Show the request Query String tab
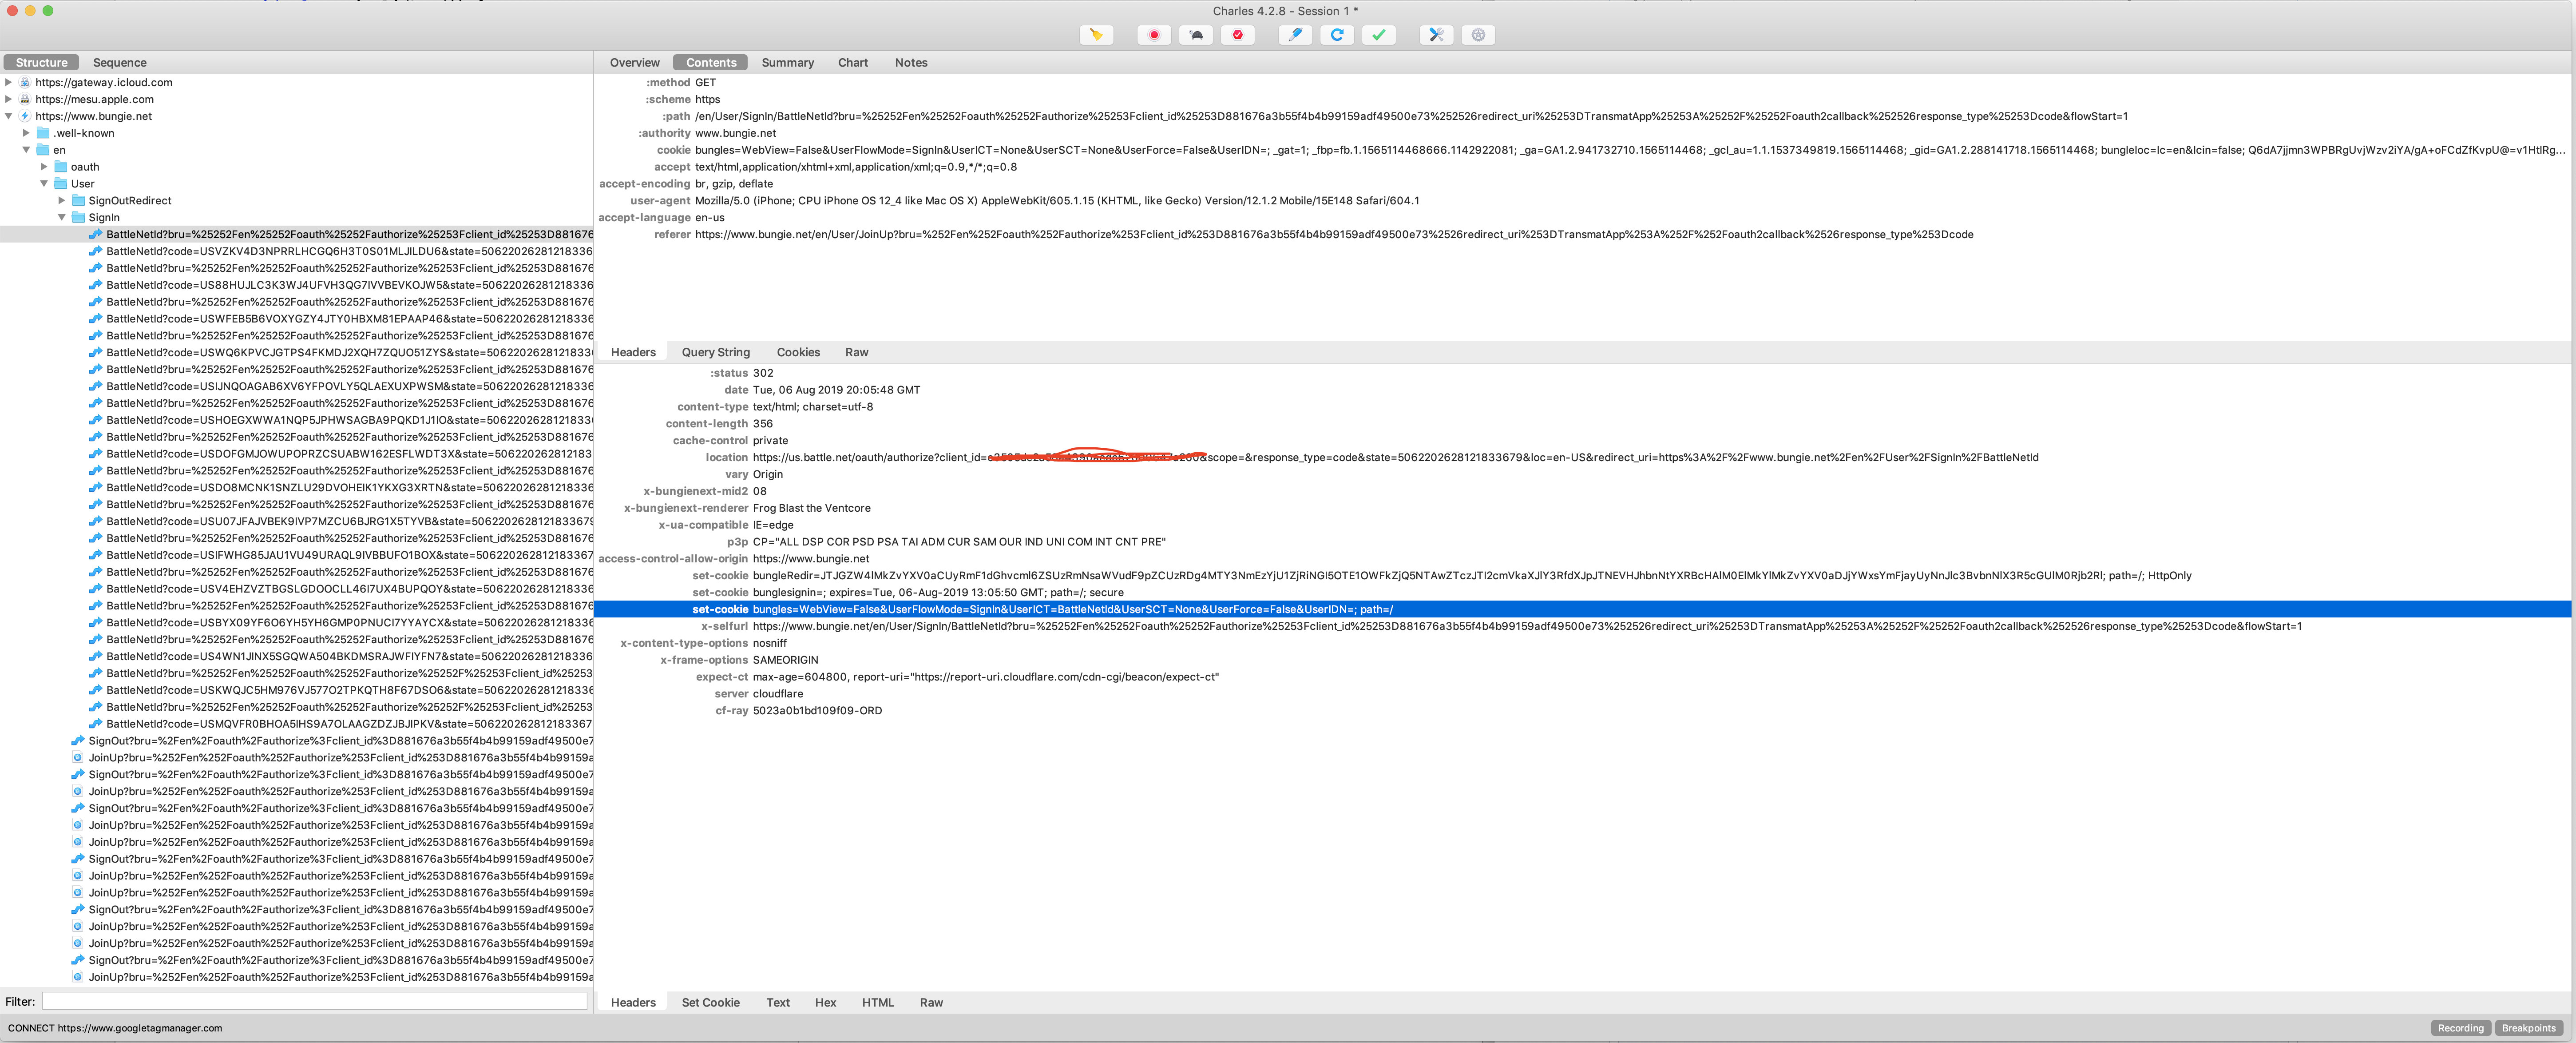The image size is (2576, 1043). pyautogui.click(x=716, y=352)
